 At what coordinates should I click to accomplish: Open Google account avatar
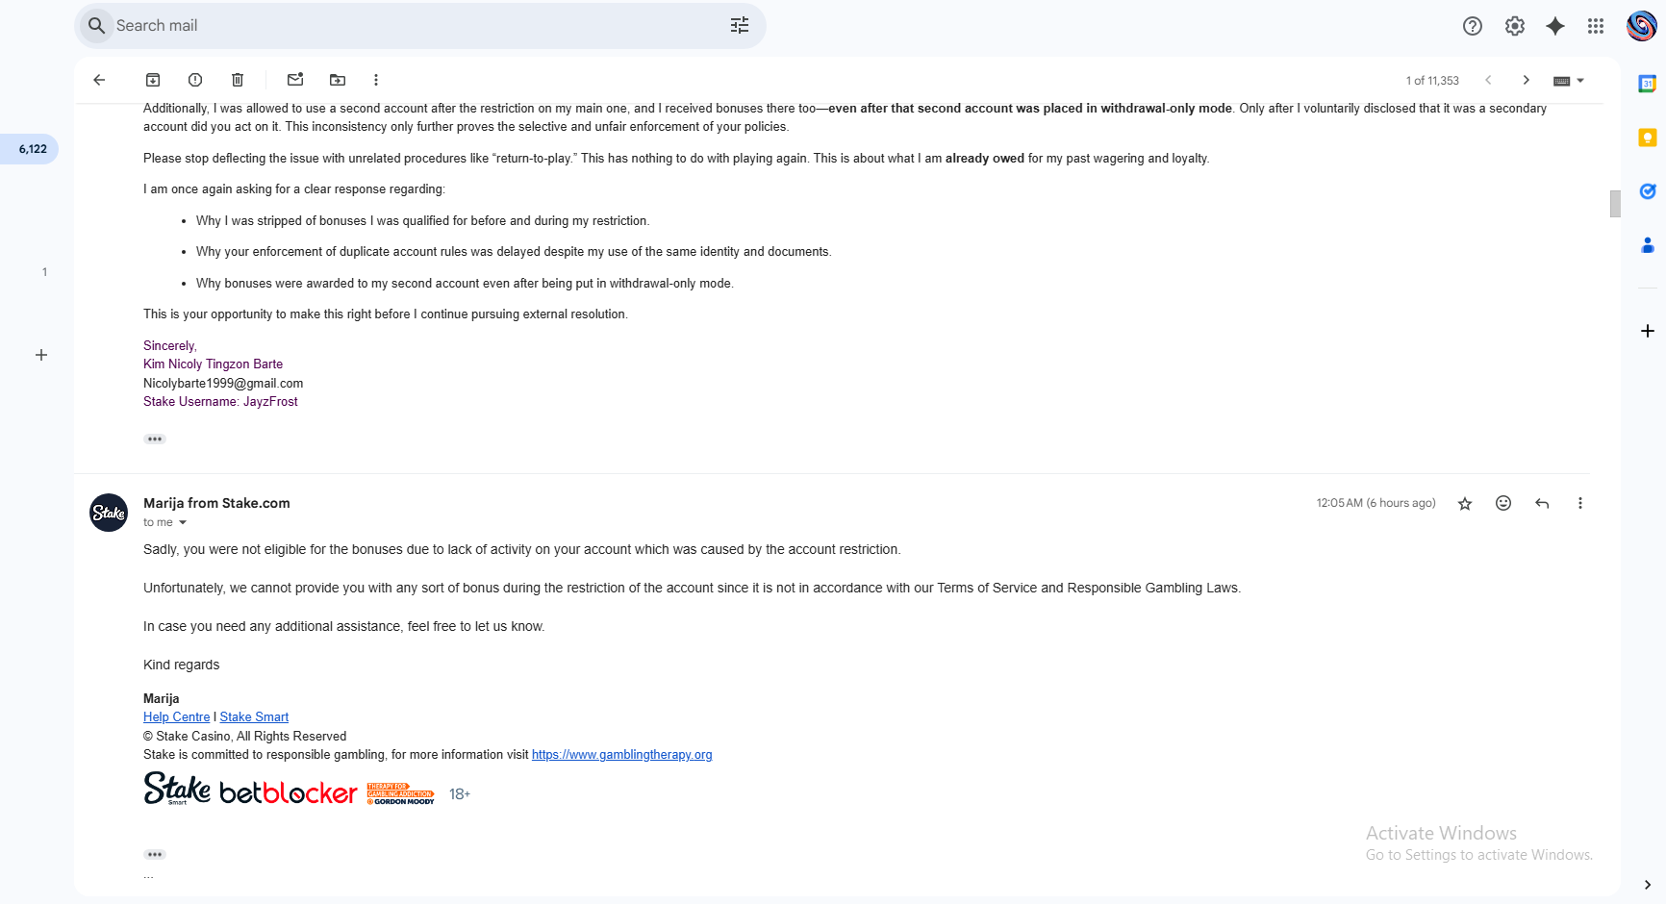[x=1642, y=26]
